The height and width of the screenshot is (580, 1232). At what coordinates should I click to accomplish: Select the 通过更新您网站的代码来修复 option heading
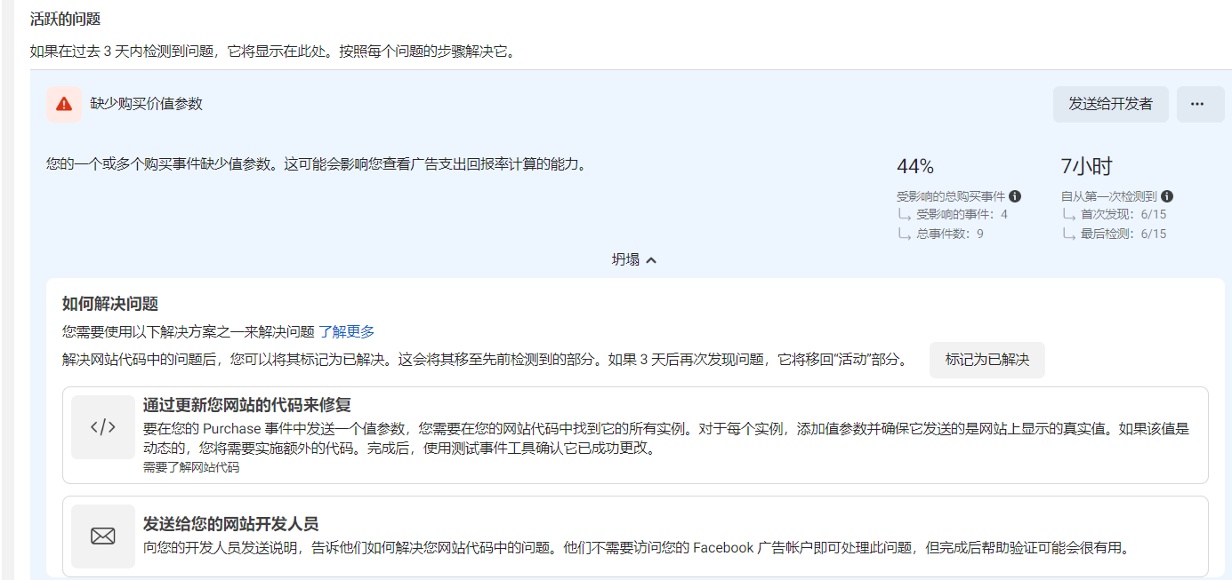246,405
